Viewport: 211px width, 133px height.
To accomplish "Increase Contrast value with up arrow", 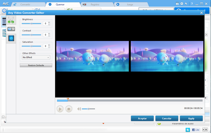I will point(49,34).
